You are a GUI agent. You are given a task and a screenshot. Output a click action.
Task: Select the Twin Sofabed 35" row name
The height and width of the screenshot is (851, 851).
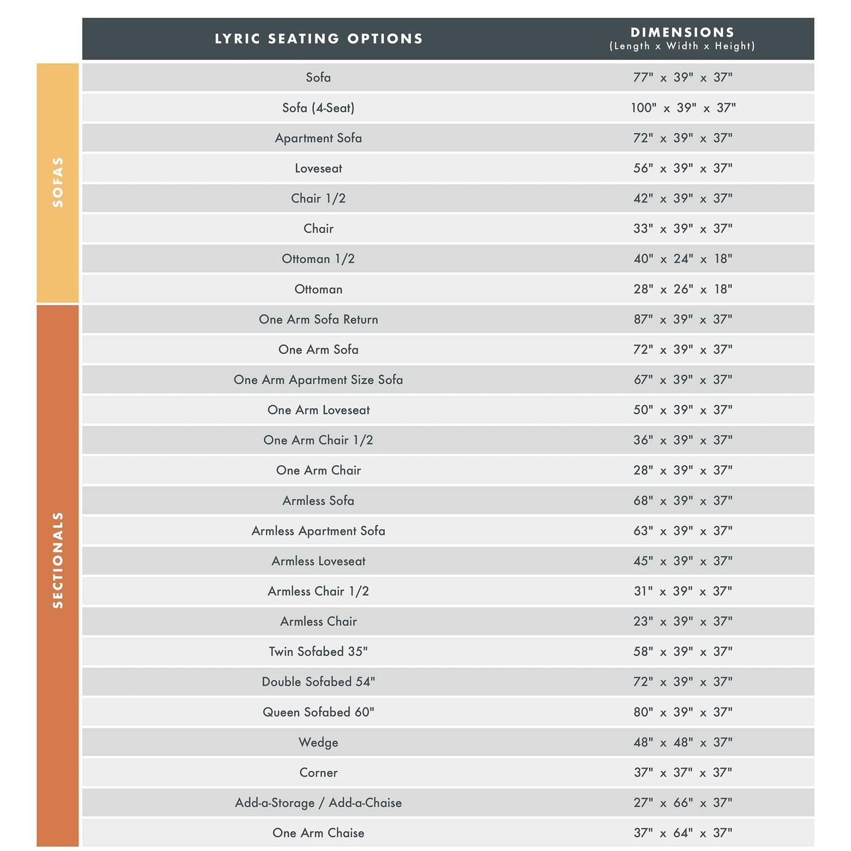click(x=318, y=651)
